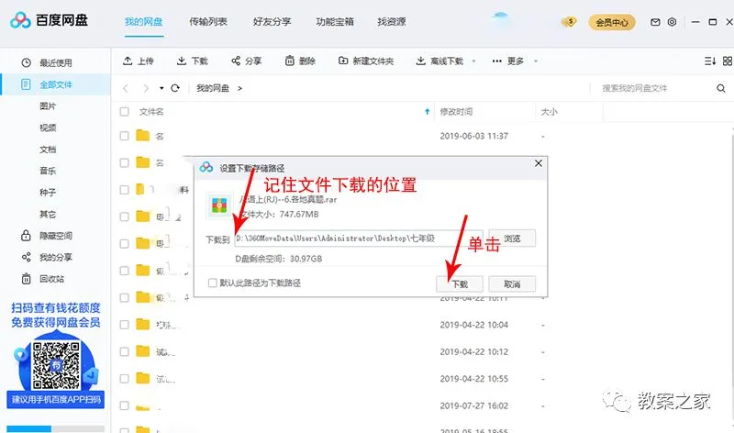Viewport: 734px width, 433px height.
Task: Check the box for 2019-06-03 11:37 folder
Action: (124, 136)
